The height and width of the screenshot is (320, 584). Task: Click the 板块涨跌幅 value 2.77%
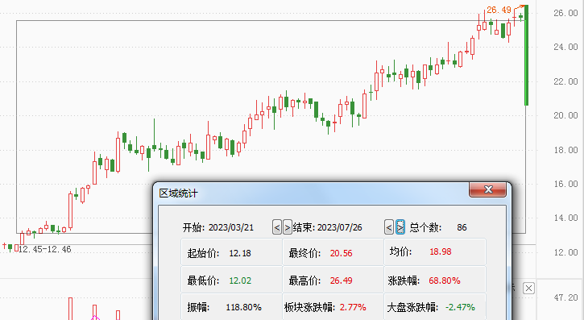click(353, 307)
